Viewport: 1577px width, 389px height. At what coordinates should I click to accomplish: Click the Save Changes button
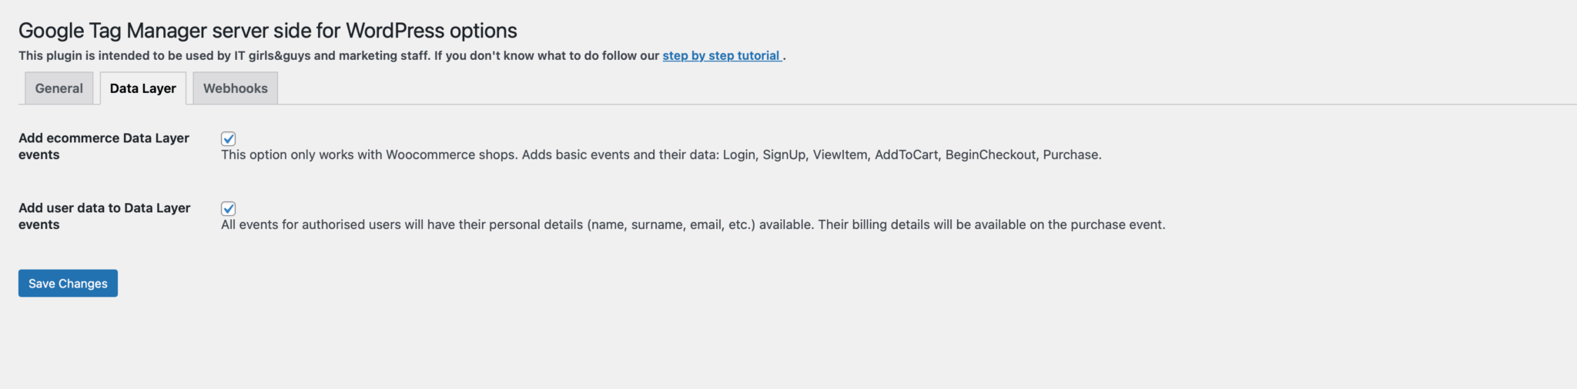coord(68,283)
